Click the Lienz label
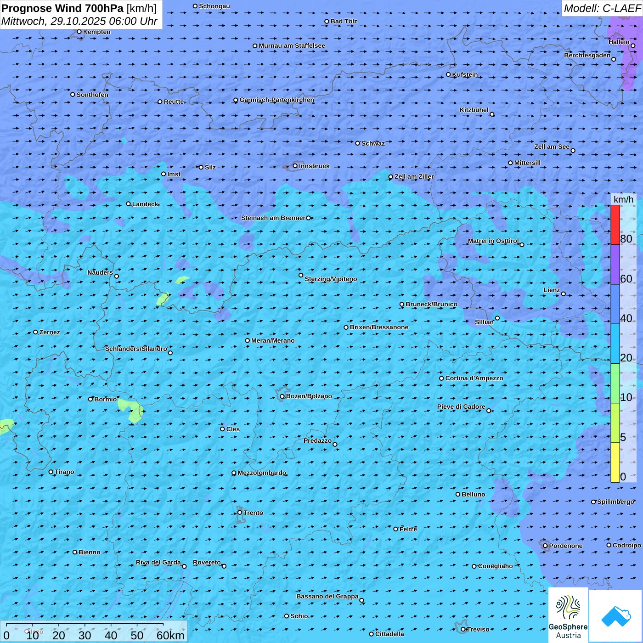643x643 pixels. point(552,290)
